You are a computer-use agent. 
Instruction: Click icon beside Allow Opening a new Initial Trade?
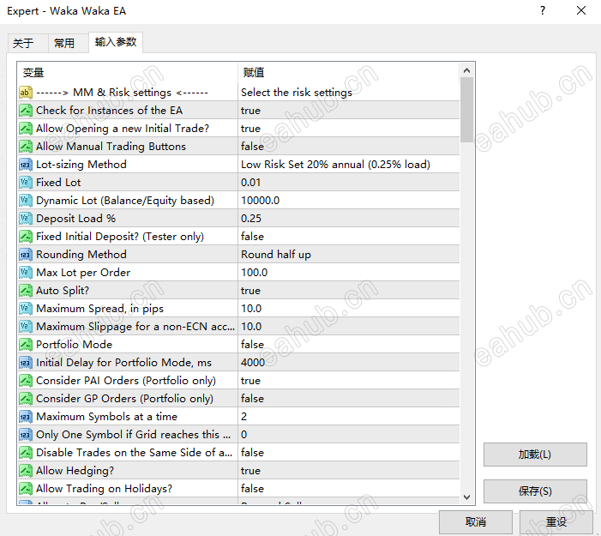click(x=26, y=129)
